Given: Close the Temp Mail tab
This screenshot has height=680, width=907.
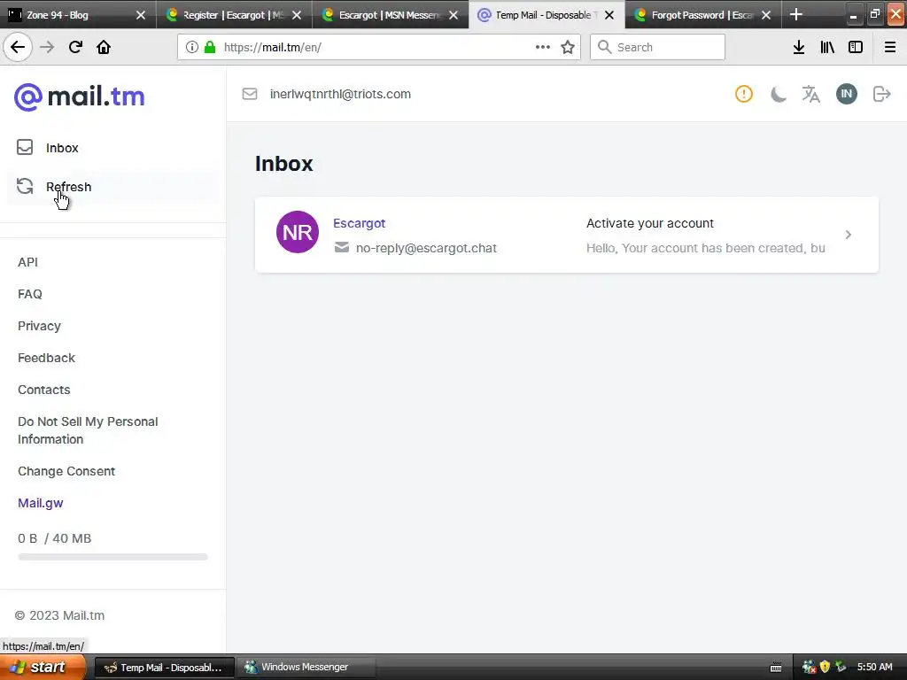Looking at the screenshot, I should coord(609,15).
